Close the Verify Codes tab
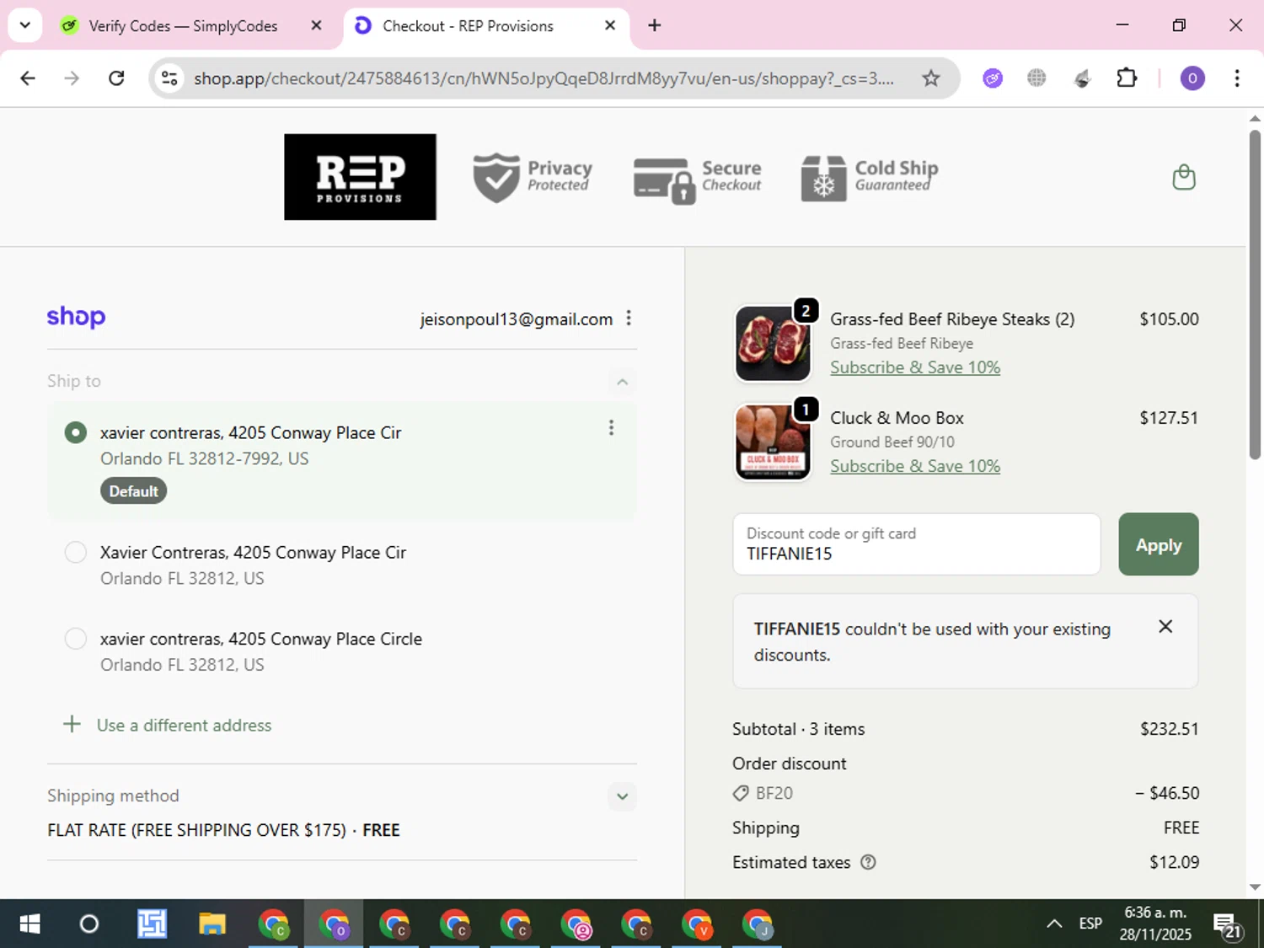Viewport: 1264px width, 948px height. (x=316, y=25)
